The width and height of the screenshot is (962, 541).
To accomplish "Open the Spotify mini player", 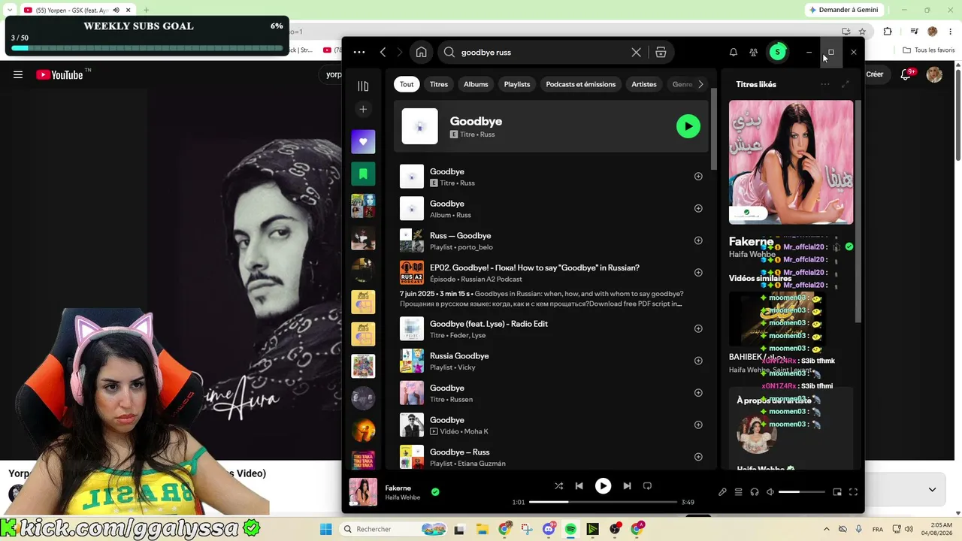I will 837,492.
